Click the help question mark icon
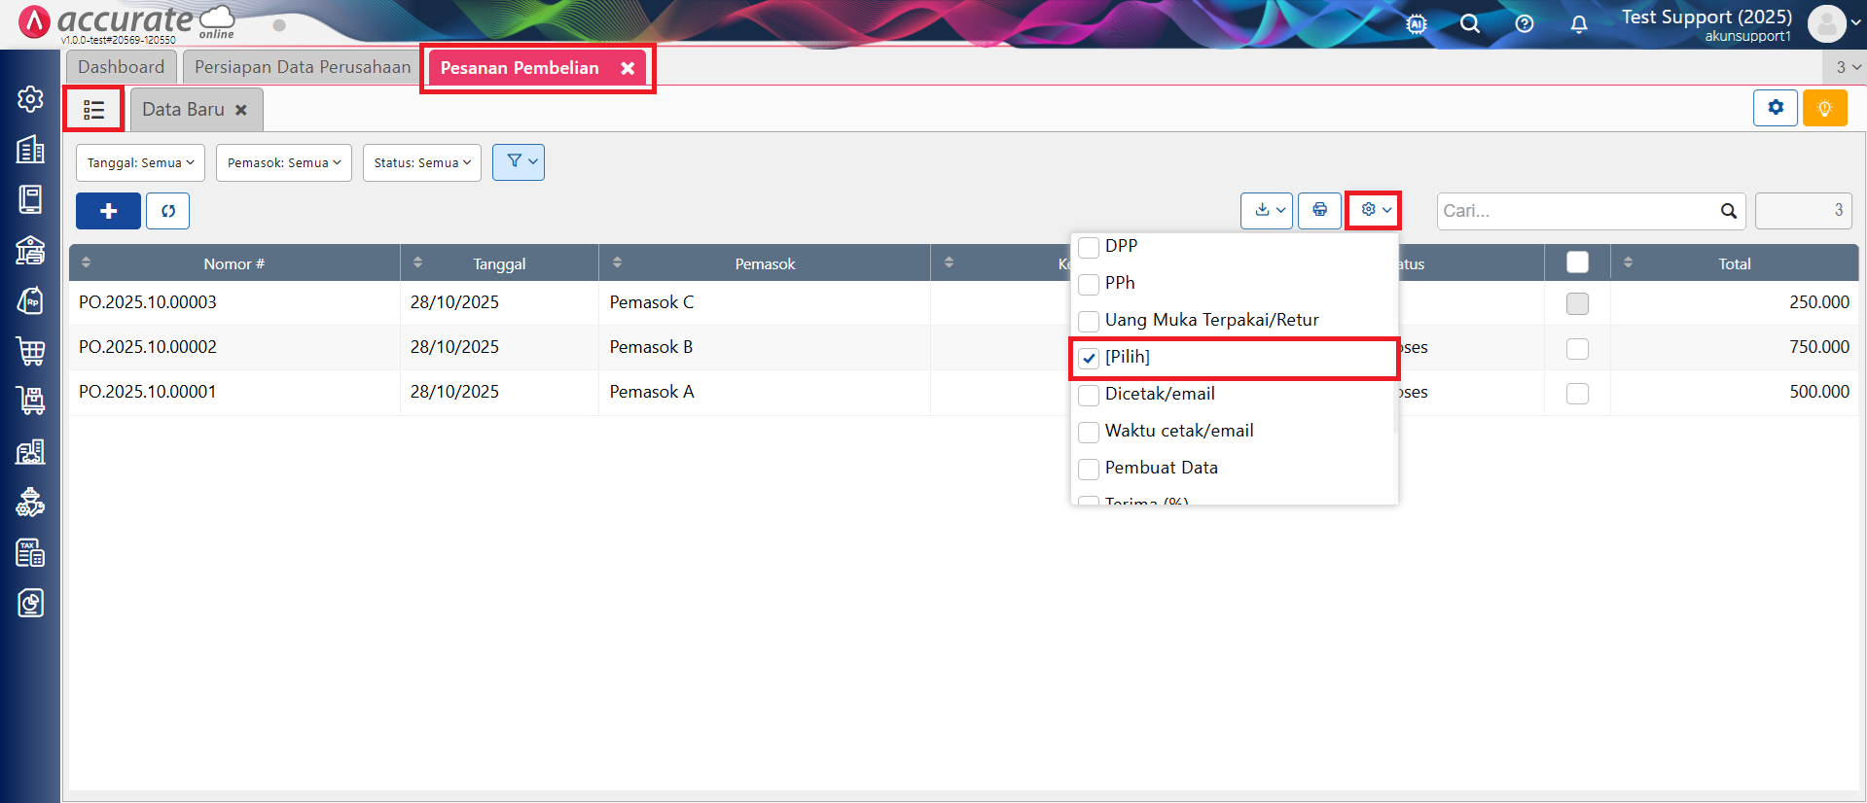Screen dimensions: 1867x803 (1524, 24)
